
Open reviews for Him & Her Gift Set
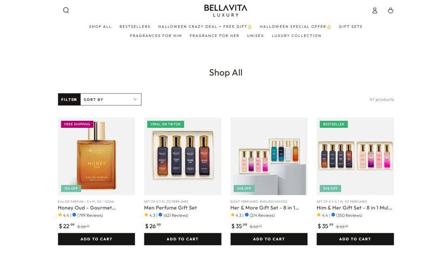(x=349, y=215)
